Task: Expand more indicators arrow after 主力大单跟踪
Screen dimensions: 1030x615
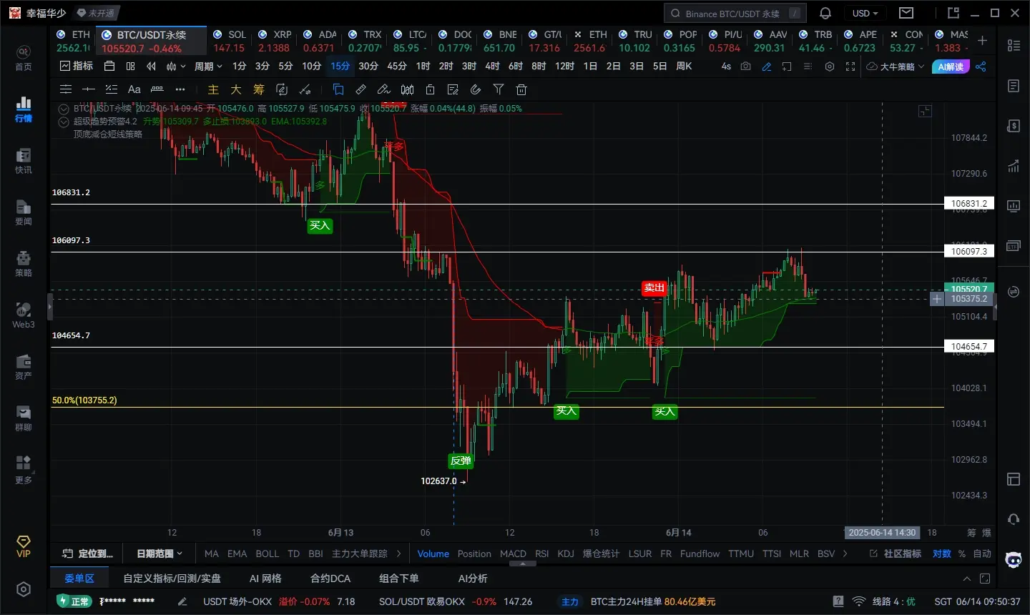Action: click(399, 553)
